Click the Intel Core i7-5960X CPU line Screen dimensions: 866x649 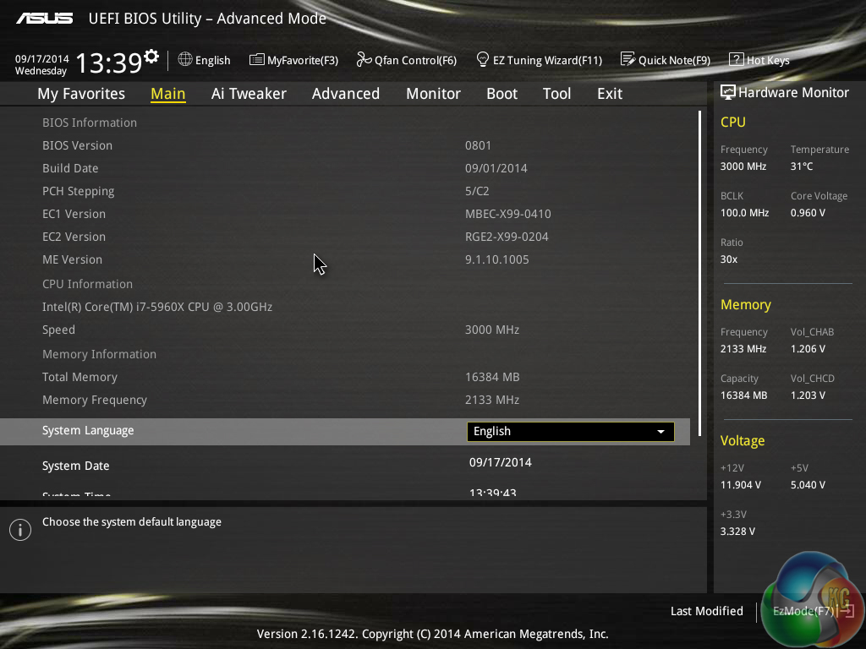tap(157, 307)
